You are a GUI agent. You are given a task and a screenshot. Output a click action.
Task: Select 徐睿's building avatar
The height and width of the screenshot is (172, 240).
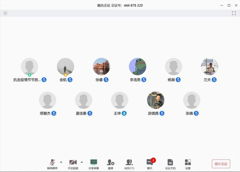(x=102, y=66)
